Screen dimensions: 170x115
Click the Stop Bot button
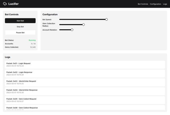20,26
